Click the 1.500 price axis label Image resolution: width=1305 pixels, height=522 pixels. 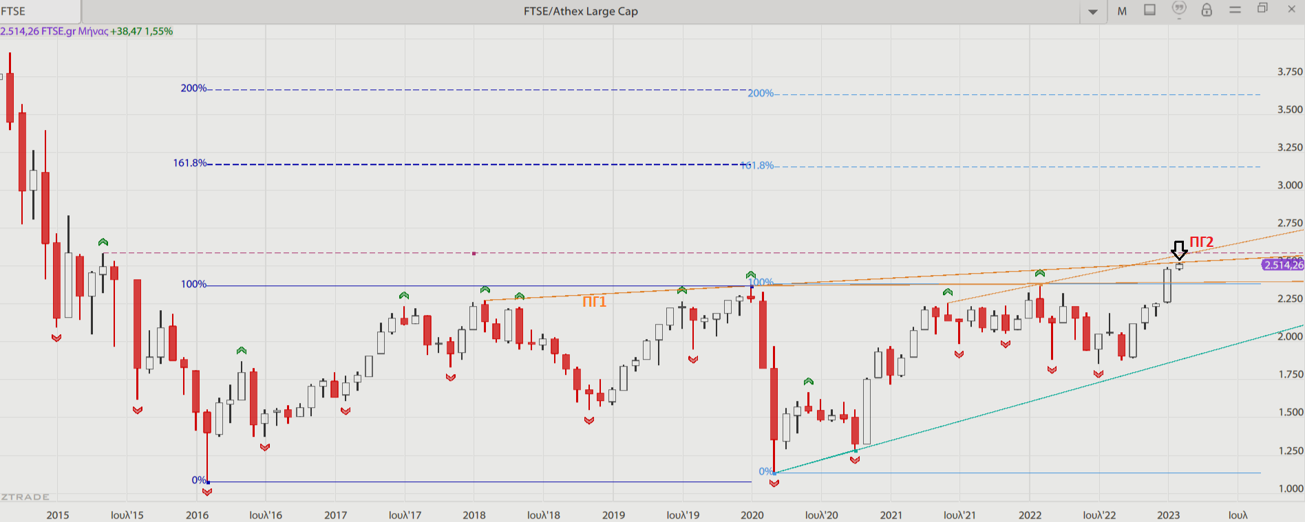1290,412
